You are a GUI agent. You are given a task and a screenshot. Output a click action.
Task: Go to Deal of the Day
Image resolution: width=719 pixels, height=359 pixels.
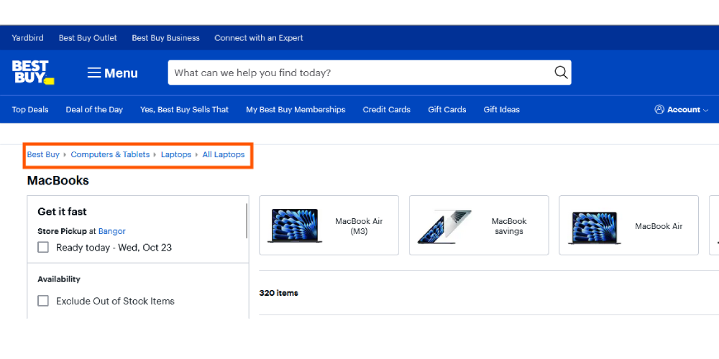point(94,110)
